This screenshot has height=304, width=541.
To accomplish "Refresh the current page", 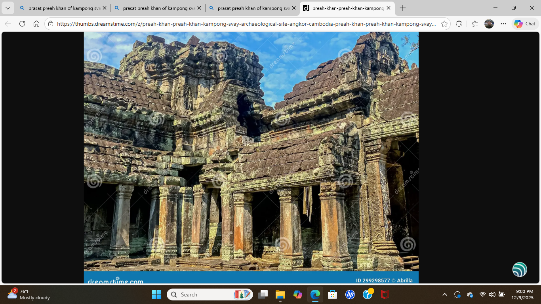I will tap(22, 24).
